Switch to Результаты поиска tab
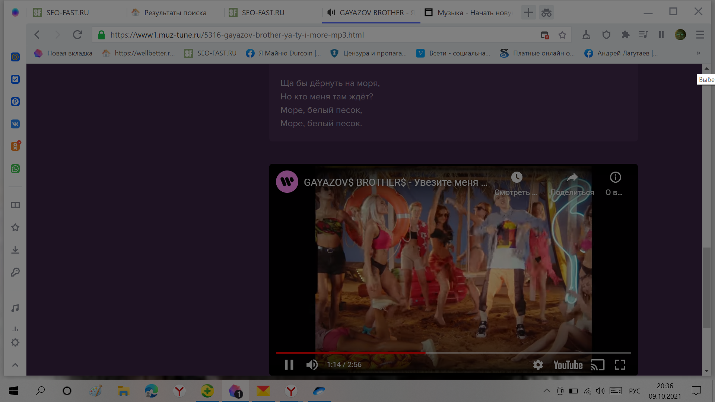715x402 pixels. pyautogui.click(x=175, y=13)
